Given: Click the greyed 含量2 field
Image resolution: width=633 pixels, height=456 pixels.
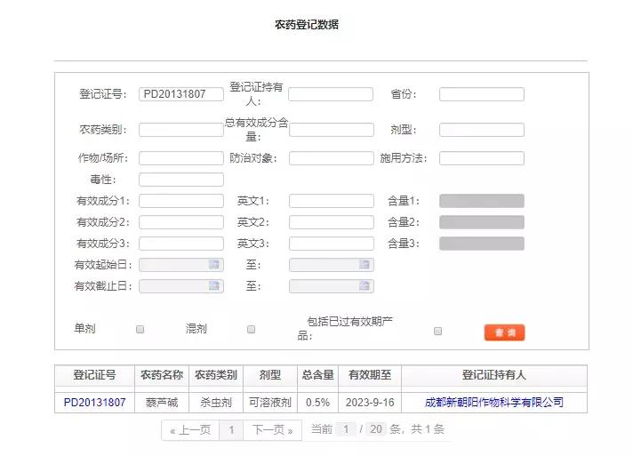Looking at the screenshot, I should pyautogui.click(x=482, y=222).
